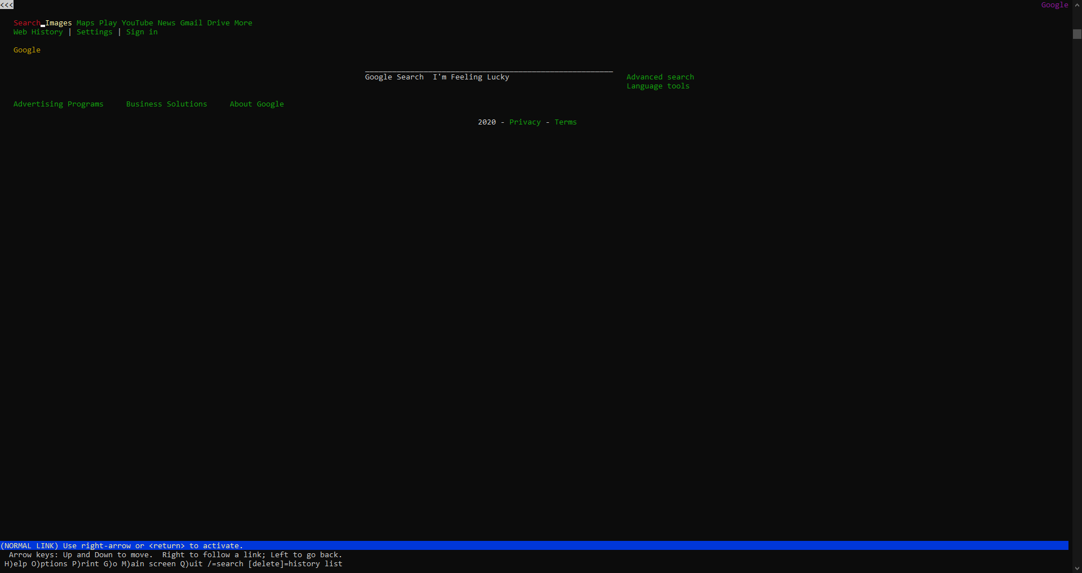This screenshot has width=1082, height=573.
Task: Click the Arrow keys help line
Action: tap(176, 555)
